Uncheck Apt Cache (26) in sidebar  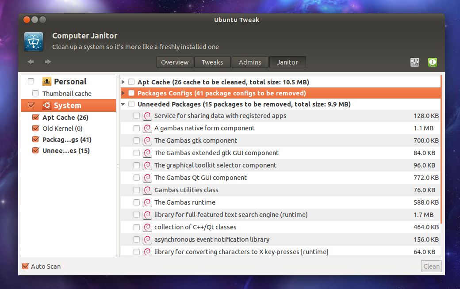click(x=35, y=117)
